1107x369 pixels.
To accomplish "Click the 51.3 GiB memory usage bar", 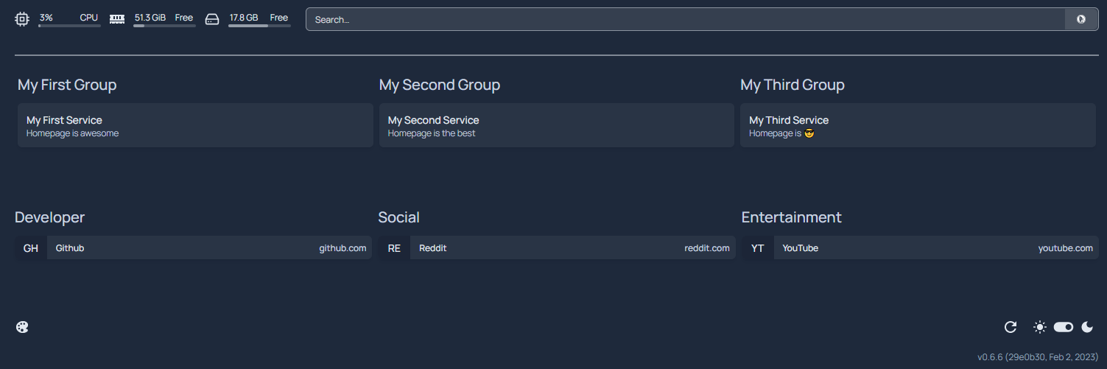I will pyautogui.click(x=164, y=26).
